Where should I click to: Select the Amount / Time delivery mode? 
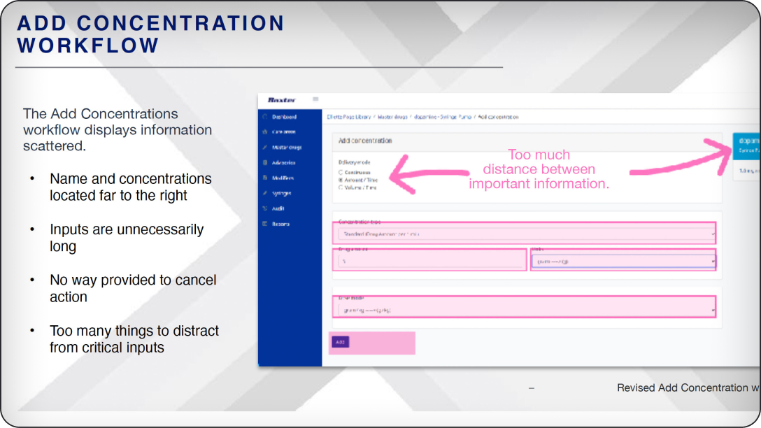coord(341,180)
